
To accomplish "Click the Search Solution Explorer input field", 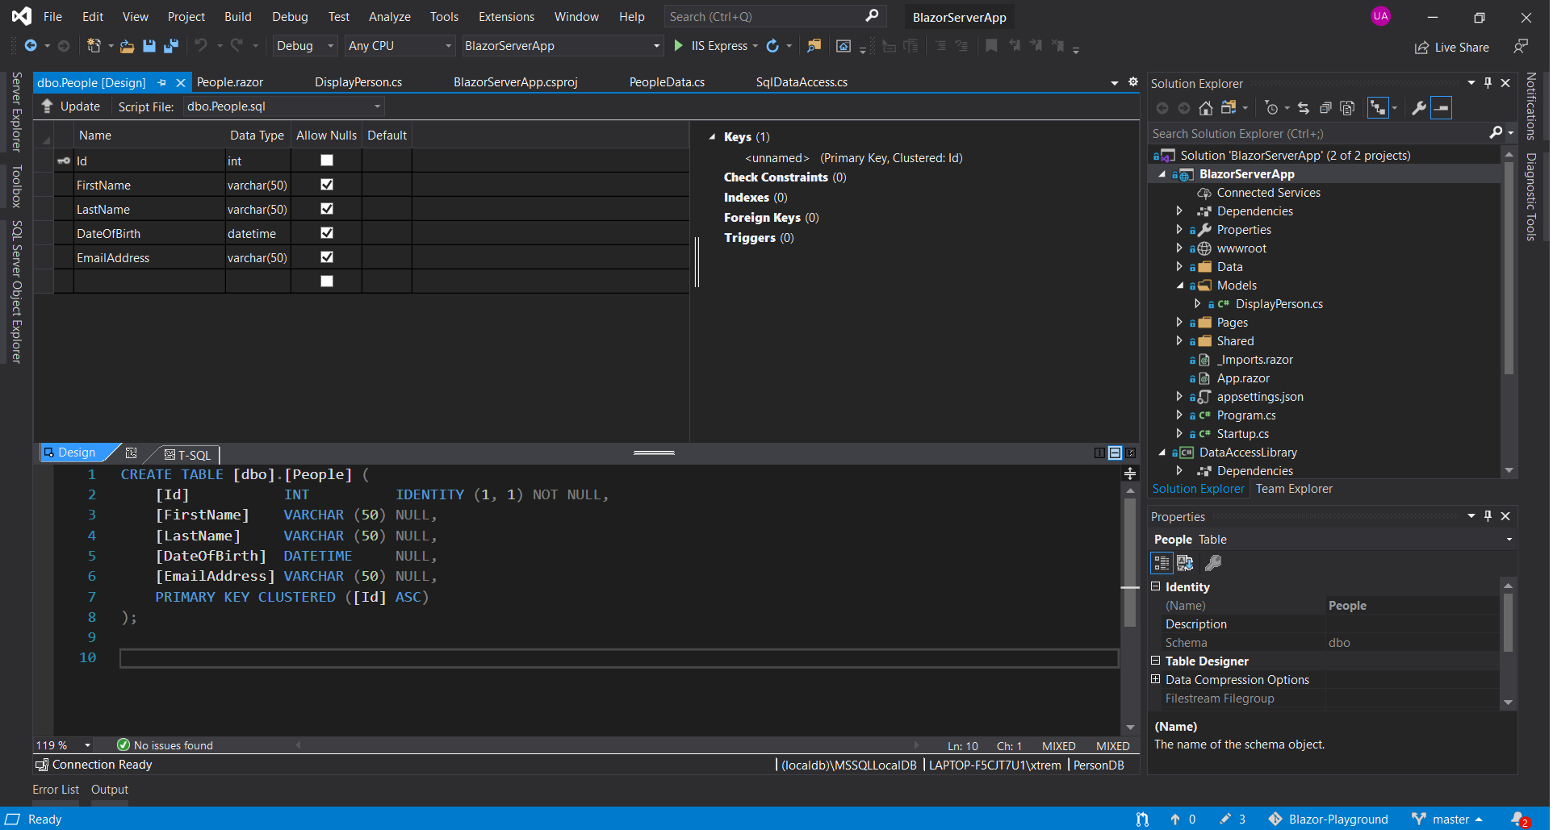I will (x=1316, y=134).
